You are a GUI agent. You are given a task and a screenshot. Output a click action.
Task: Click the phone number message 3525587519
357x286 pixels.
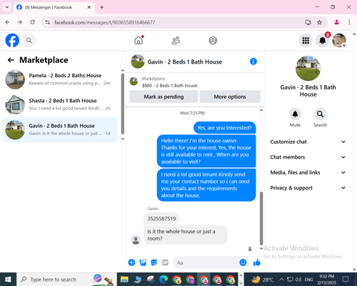[x=161, y=219]
